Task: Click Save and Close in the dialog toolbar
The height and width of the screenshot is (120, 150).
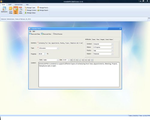Action: (34, 34)
